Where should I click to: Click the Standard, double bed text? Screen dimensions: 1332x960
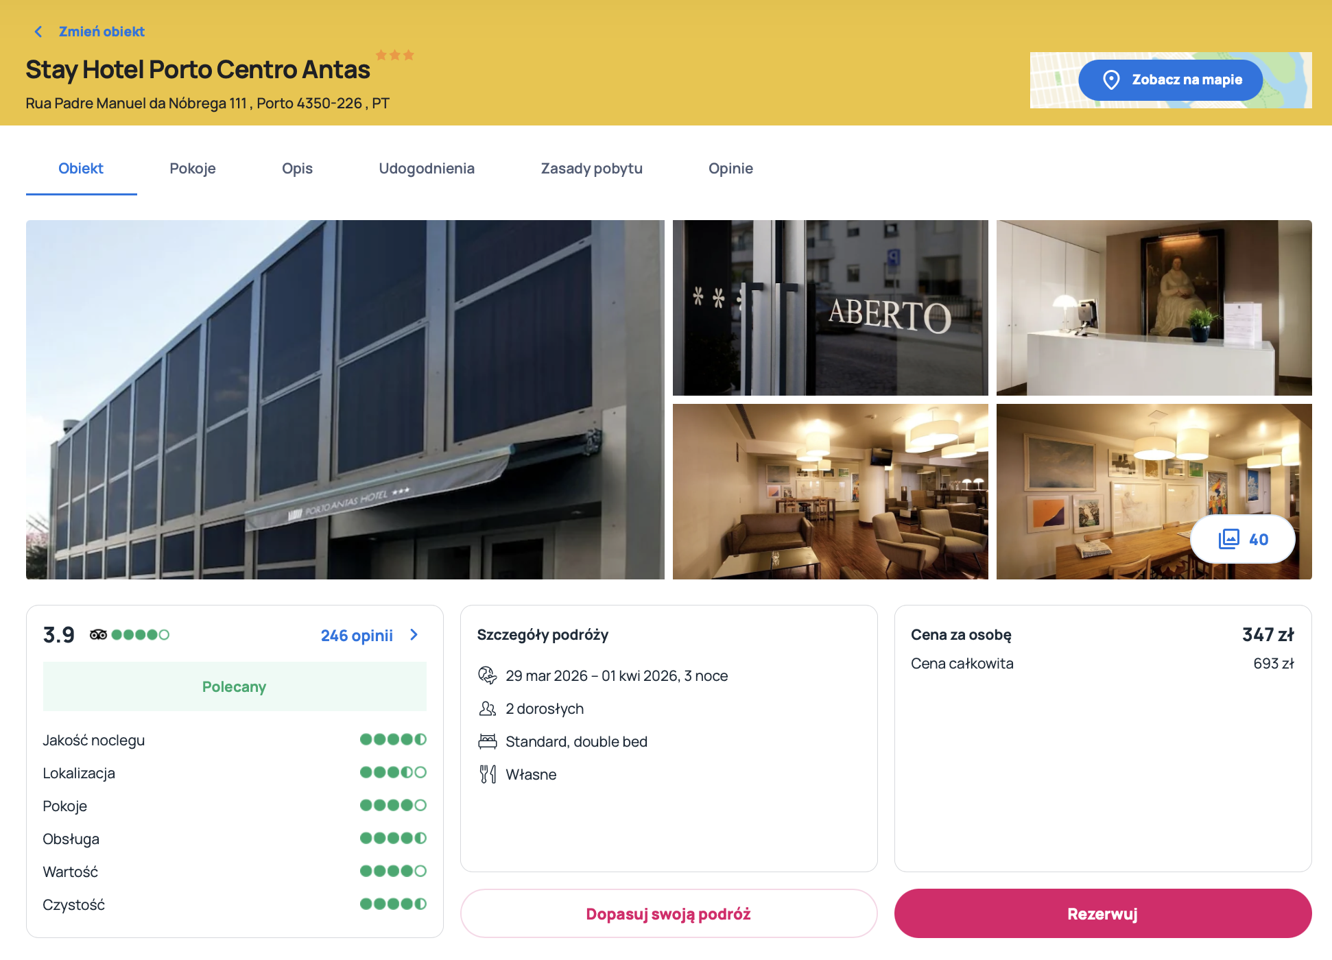576,742
